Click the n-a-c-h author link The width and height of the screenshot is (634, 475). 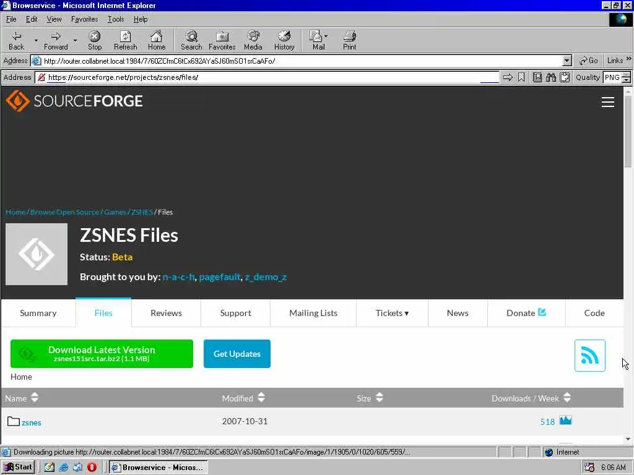coord(178,277)
